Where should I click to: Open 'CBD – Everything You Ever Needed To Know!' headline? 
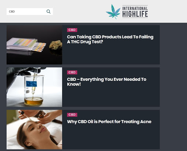point(107,82)
